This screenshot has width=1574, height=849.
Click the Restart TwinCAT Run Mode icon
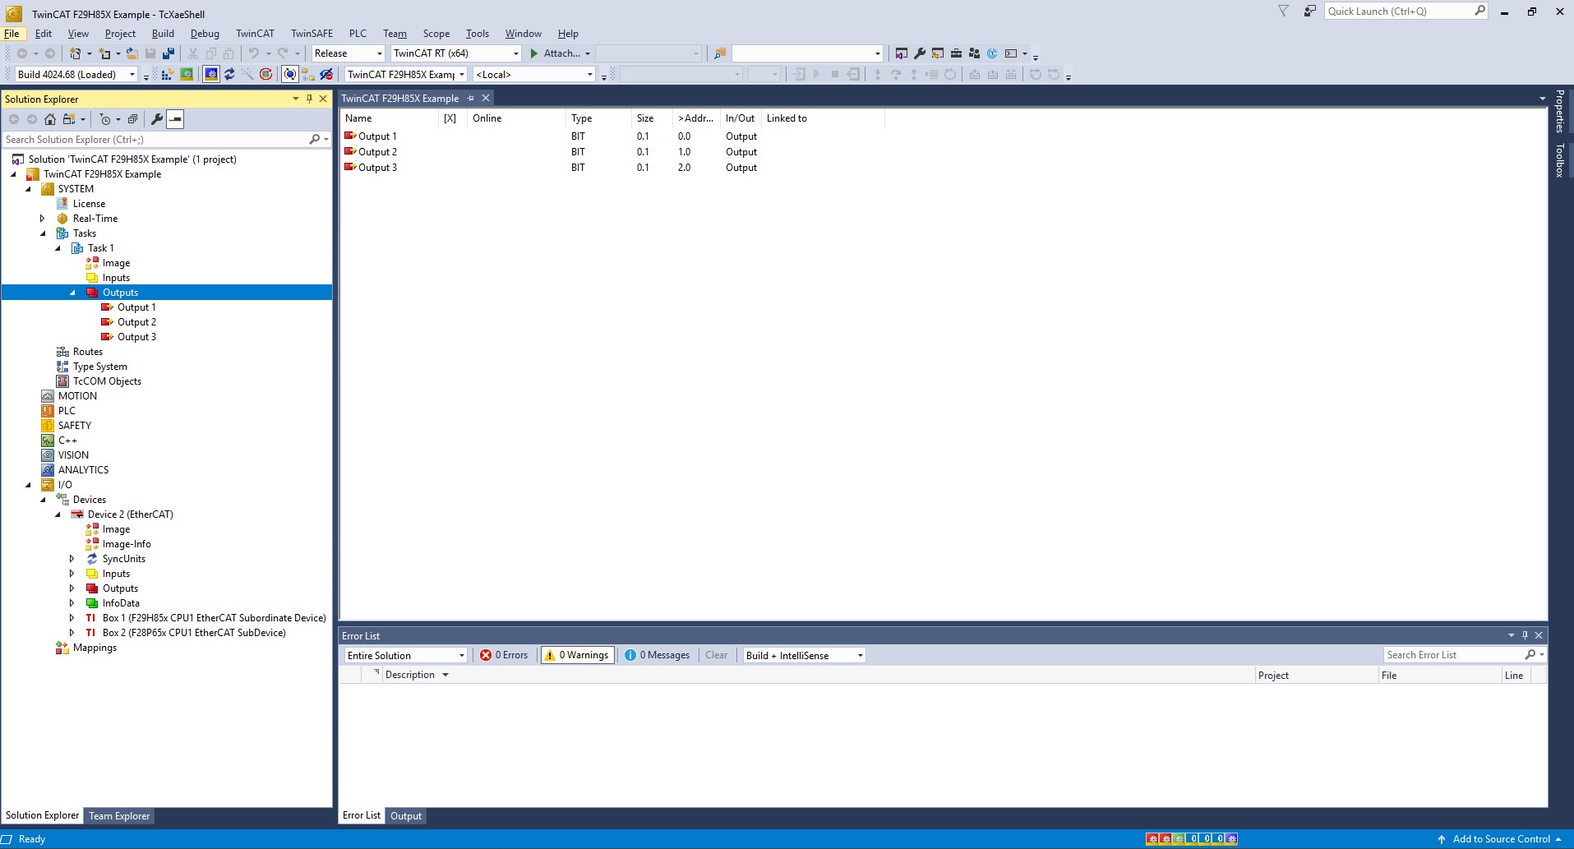point(187,75)
